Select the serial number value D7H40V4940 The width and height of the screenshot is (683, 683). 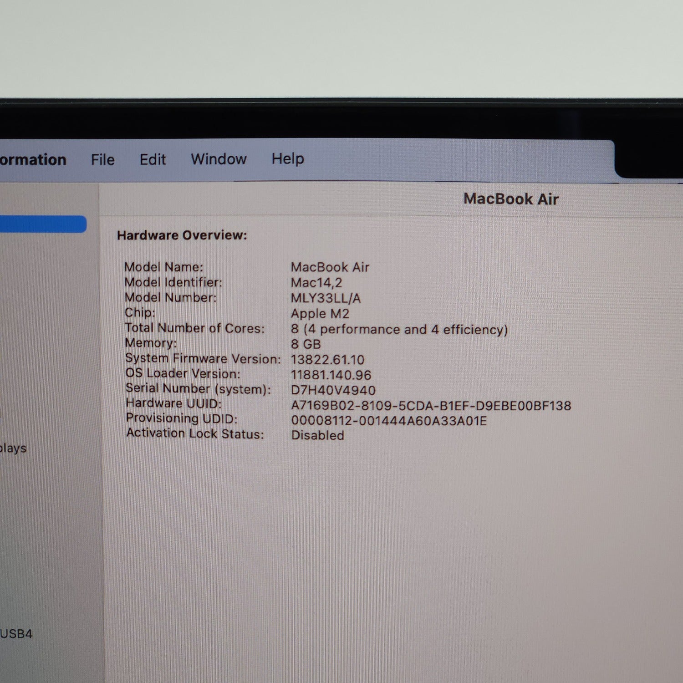coord(333,390)
